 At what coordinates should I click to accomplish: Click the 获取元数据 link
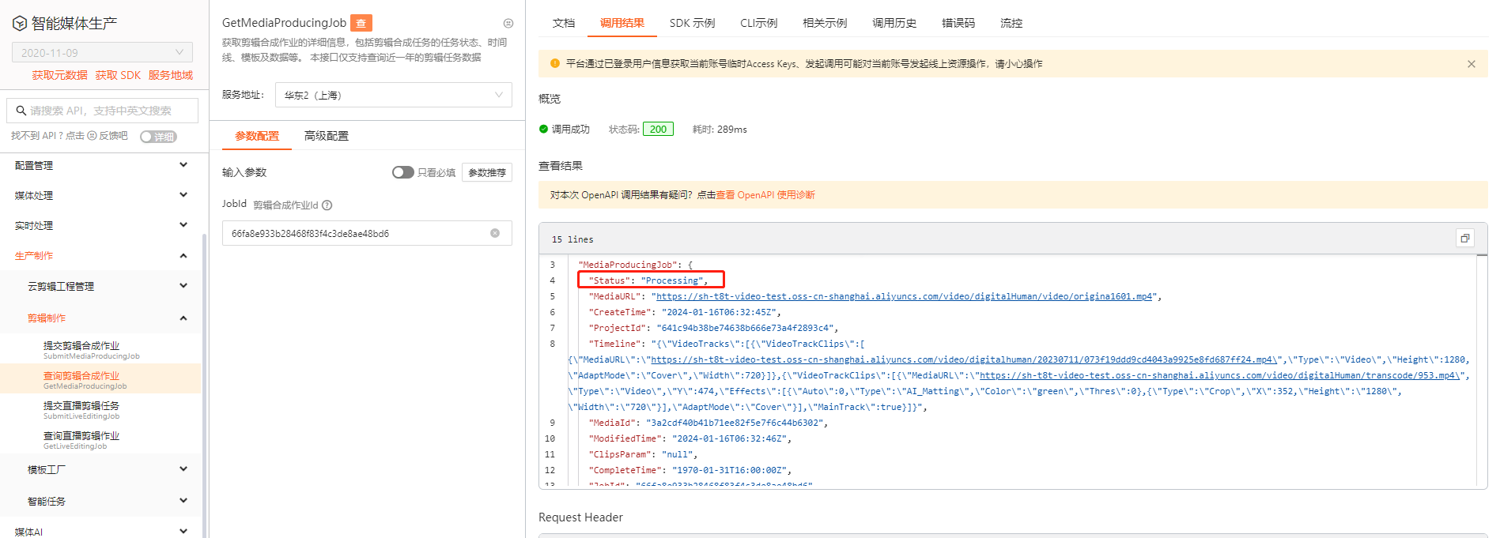(60, 75)
